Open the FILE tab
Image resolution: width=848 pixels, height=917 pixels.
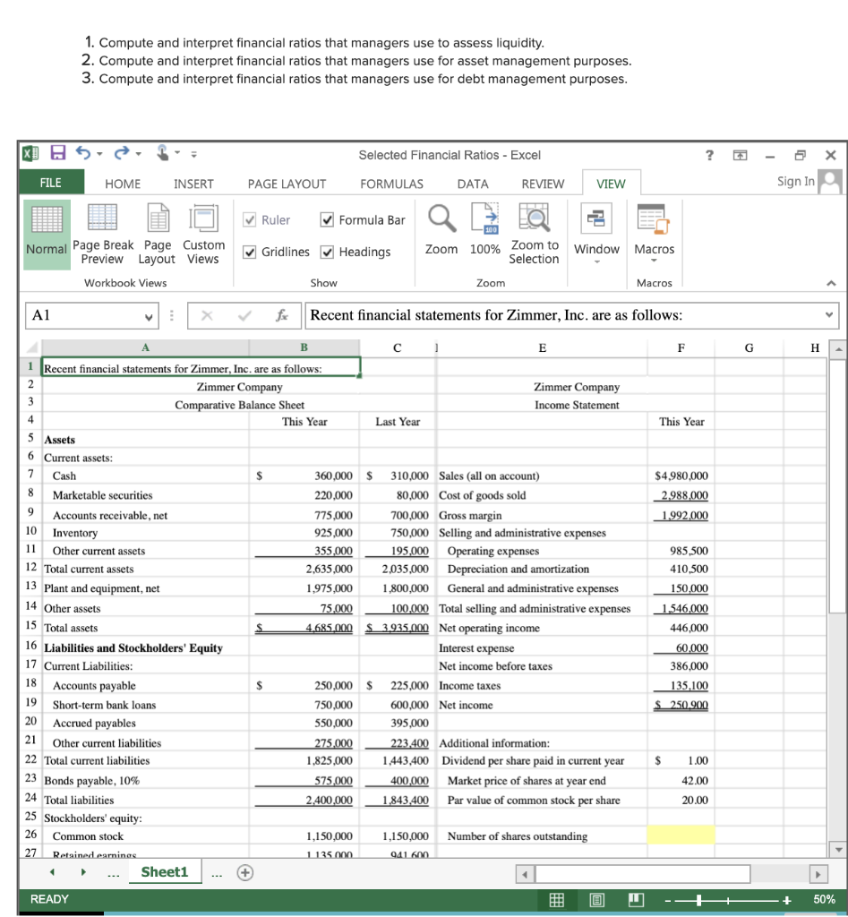pos(51,183)
